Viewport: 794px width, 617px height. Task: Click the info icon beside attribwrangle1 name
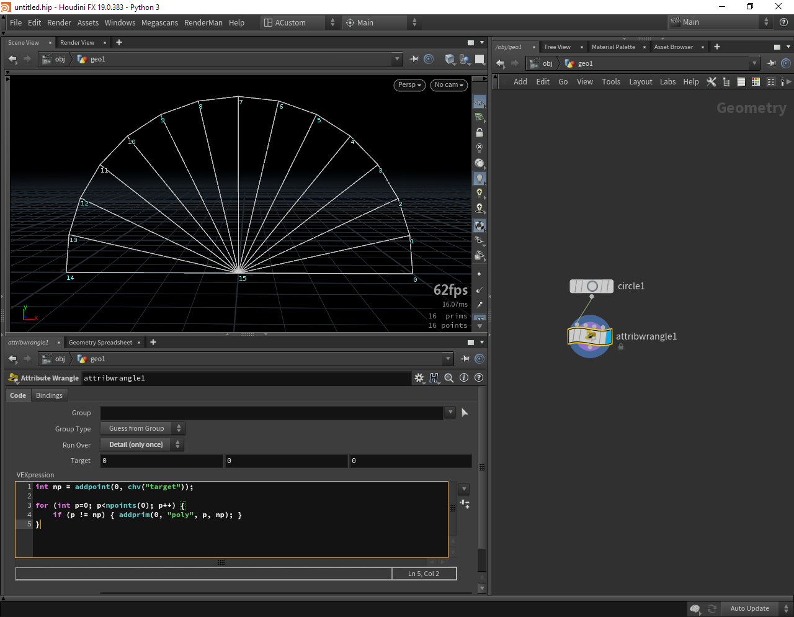point(464,378)
